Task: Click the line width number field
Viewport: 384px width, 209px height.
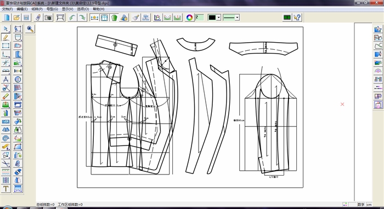Action: coord(200,18)
